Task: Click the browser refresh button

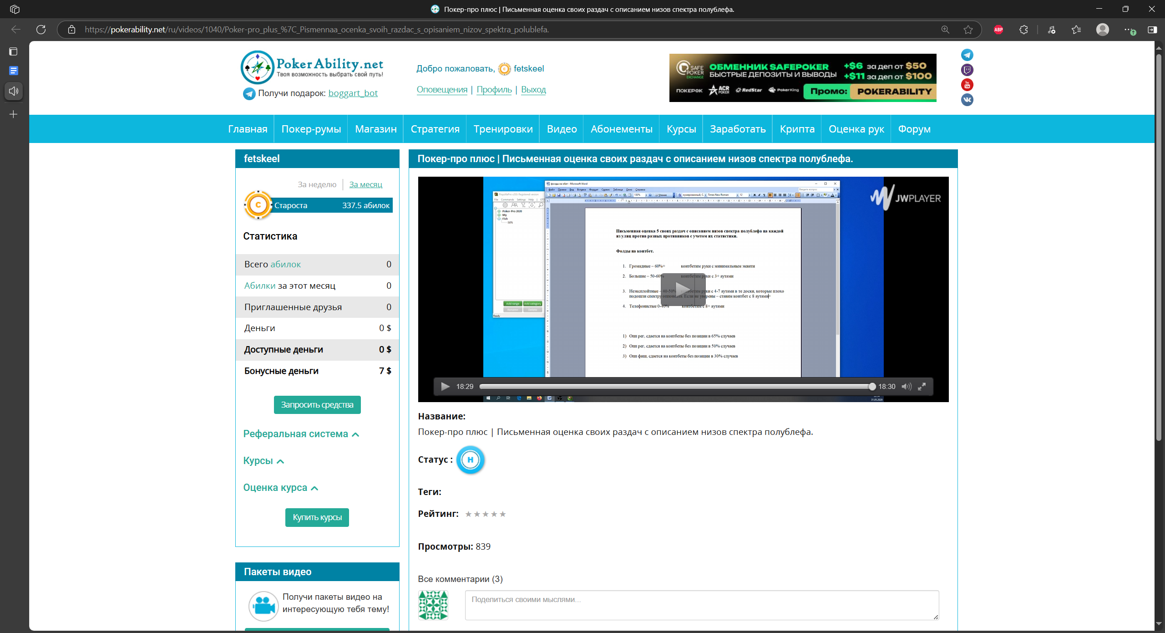Action: pos(41,30)
